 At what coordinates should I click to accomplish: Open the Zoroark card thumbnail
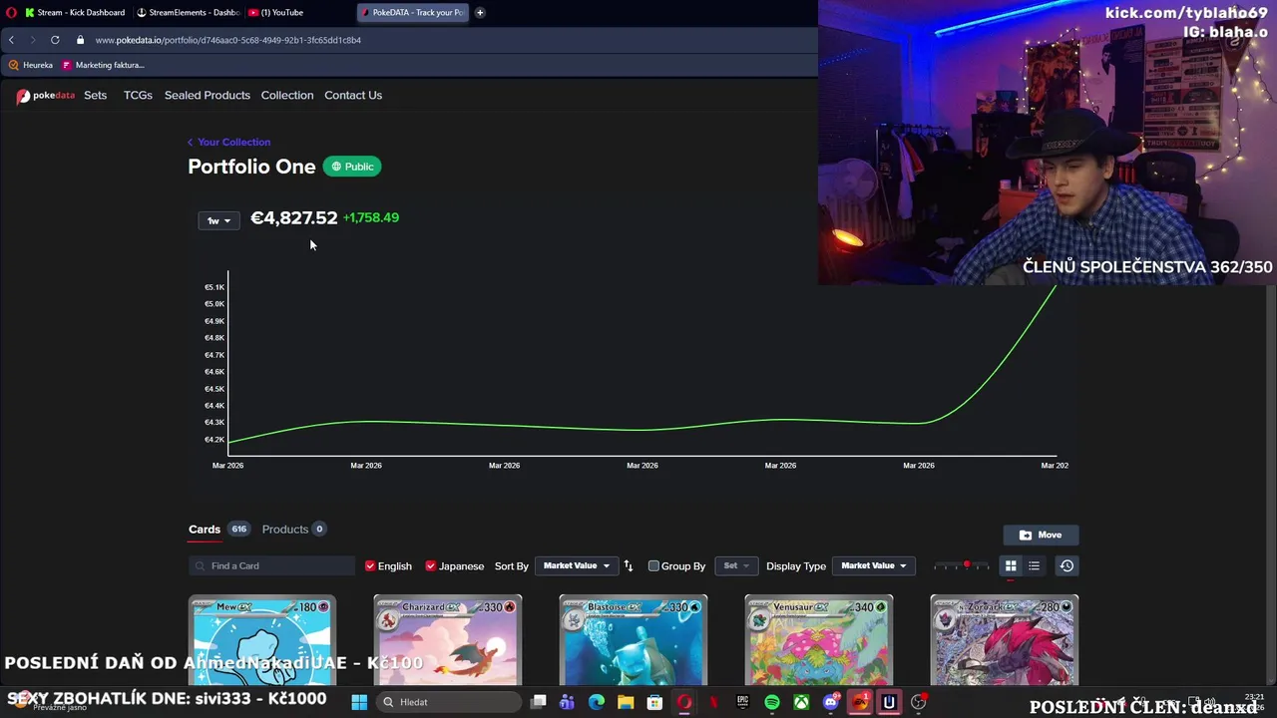1005,641
